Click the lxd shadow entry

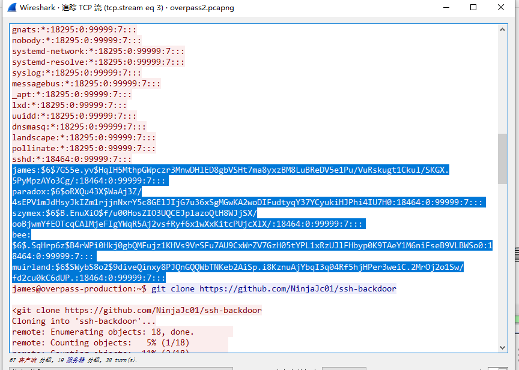pos(69,106)
